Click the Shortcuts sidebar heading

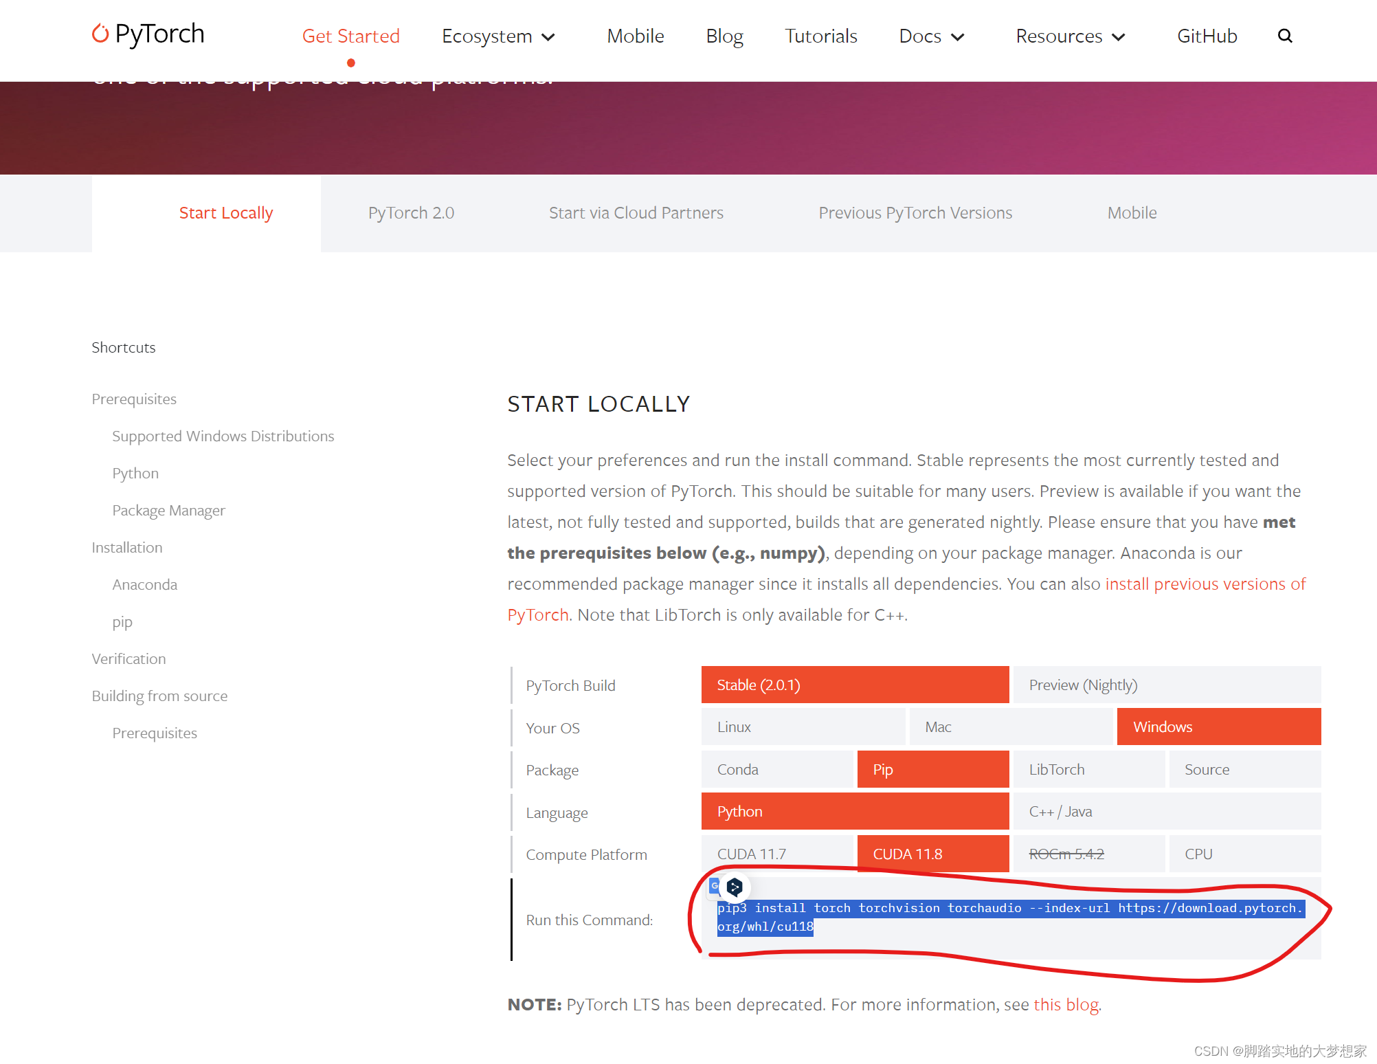pos(124,347)
